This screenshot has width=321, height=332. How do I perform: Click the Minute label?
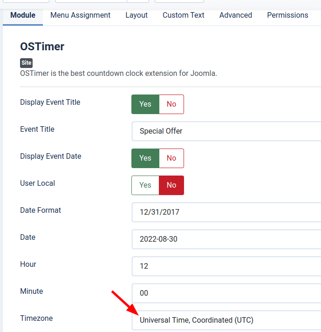click(31, 291)
